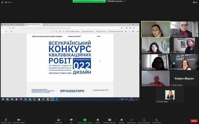Open the Участники participants panel

pos(58,120)
